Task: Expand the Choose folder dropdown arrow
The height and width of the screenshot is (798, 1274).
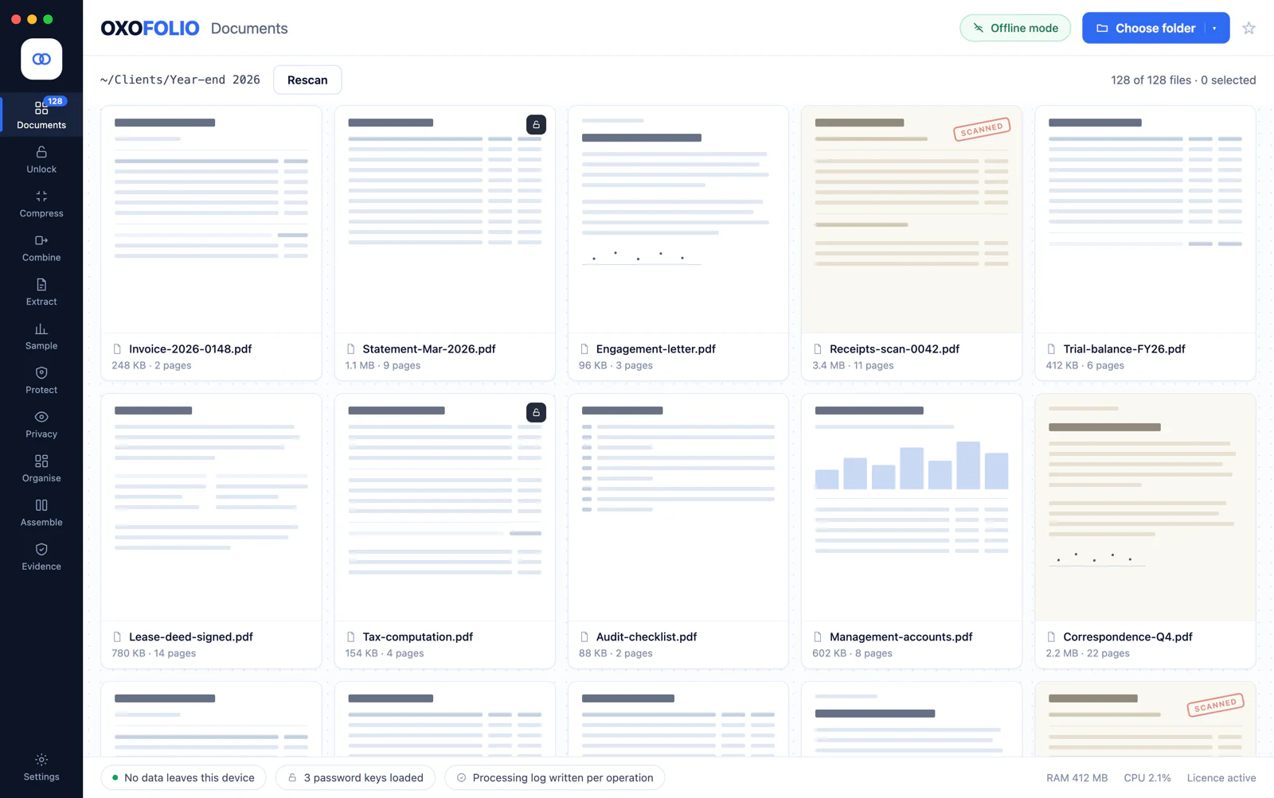Action: coord(1215,28)
